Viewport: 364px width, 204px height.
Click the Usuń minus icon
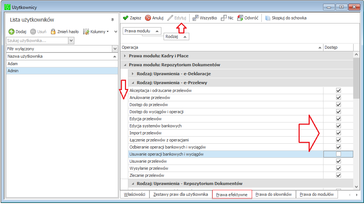(x=33, y=32)
